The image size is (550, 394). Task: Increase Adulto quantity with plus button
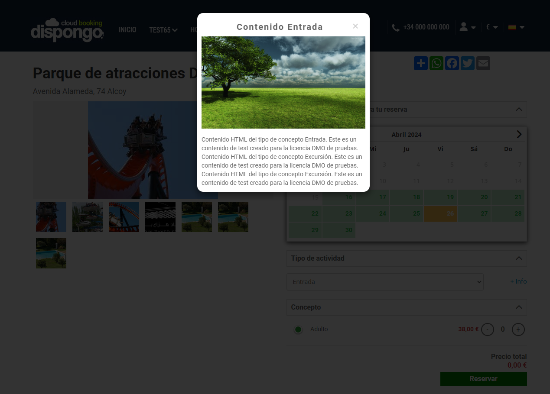(x=518, y=329)
